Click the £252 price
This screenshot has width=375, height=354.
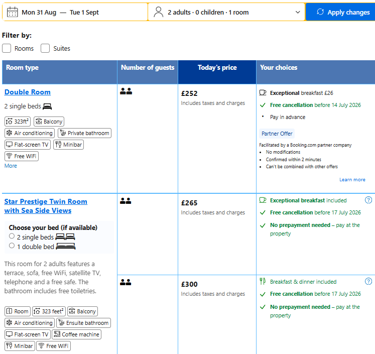tap(189, 93)
